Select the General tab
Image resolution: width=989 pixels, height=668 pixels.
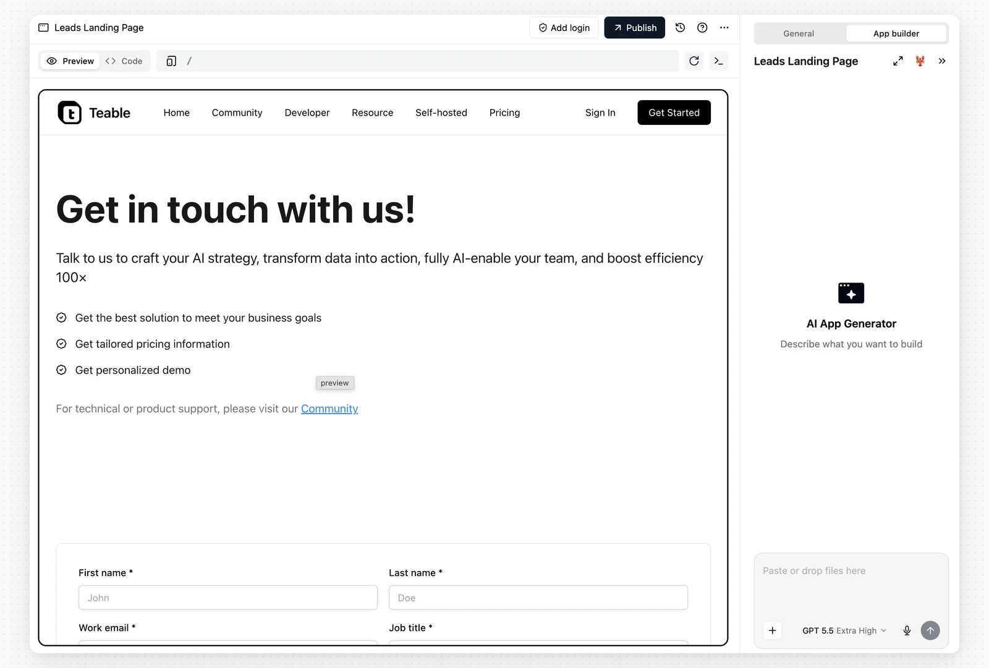click(799, 33)
